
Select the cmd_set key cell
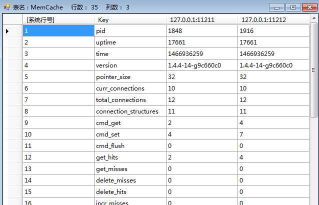[x=130, y=134]
